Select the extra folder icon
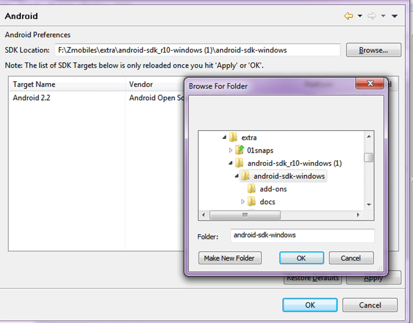 click(x=233, y=137)
